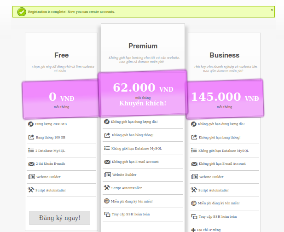Click the Free plan bandwidth icon
This screenshot has width=284, height=232.
[x=31, y=137]
